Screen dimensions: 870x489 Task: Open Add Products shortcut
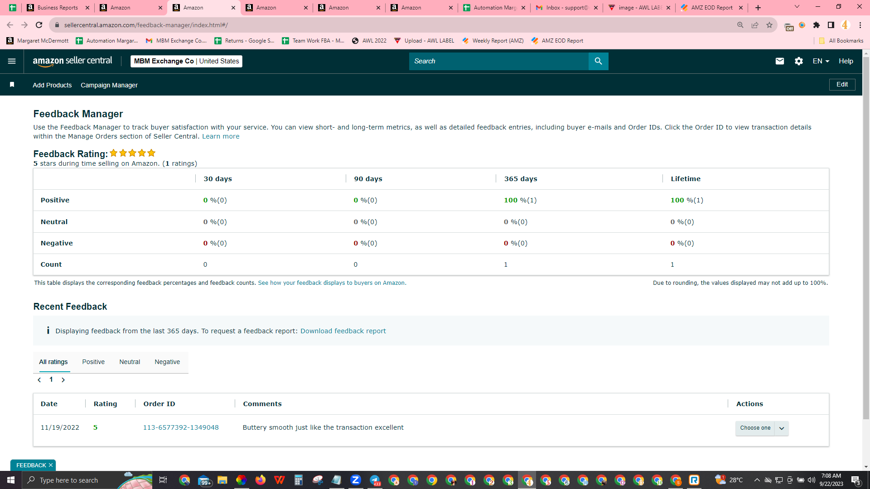52,85
